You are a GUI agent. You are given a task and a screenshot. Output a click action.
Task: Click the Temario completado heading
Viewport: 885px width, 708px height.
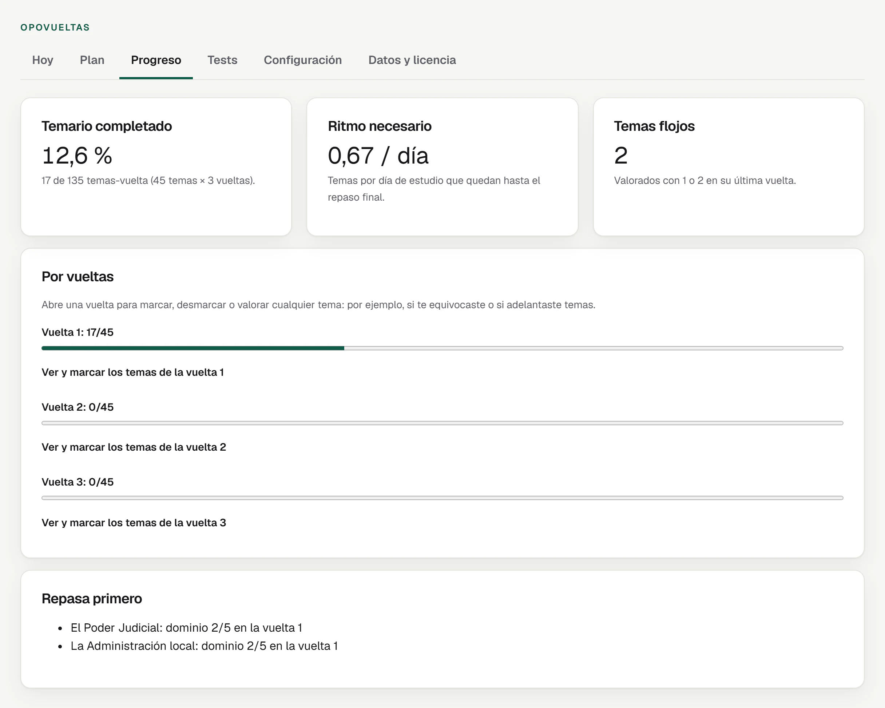(x=107, y=126)
